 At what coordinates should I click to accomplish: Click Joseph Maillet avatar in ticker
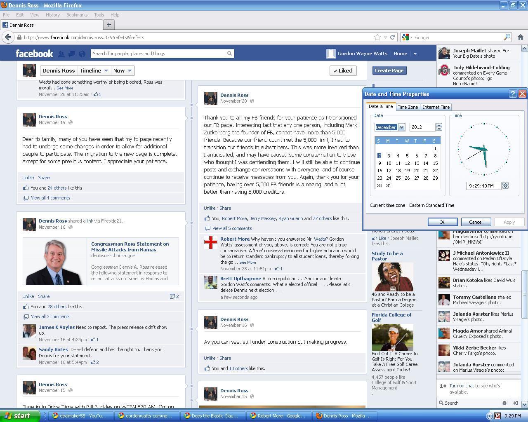444,54
